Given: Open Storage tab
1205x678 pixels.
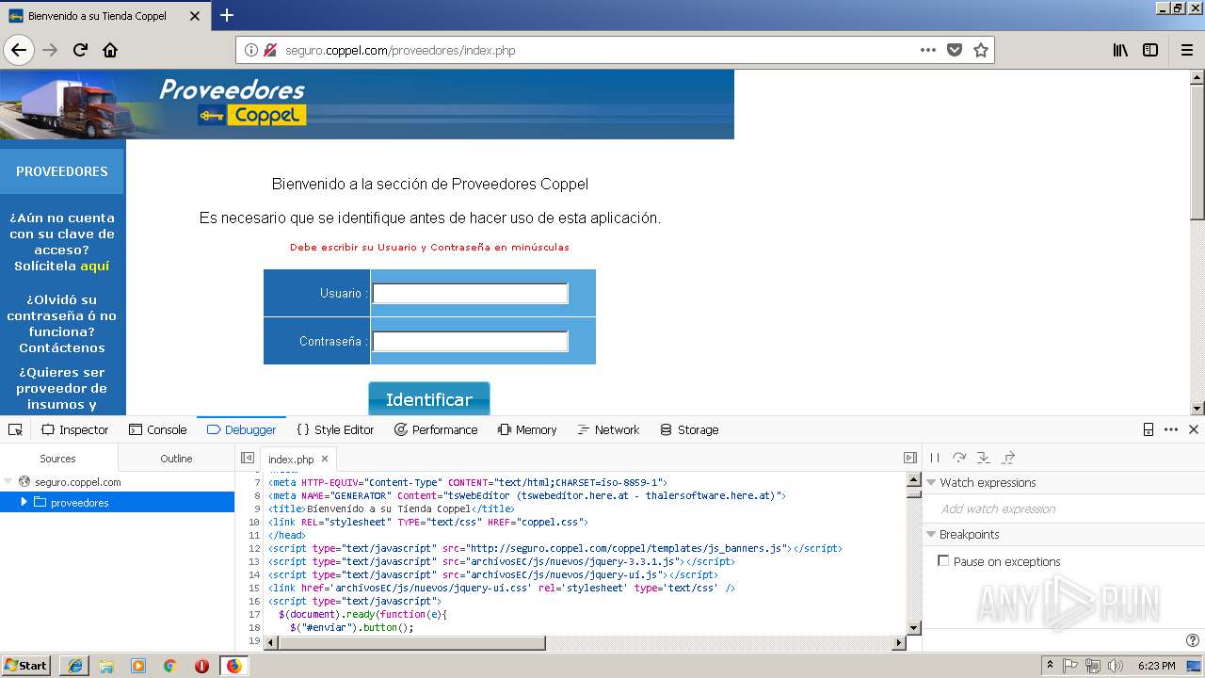Looking at the screenshot, I should pyautogui.click(x=689, y=429).
